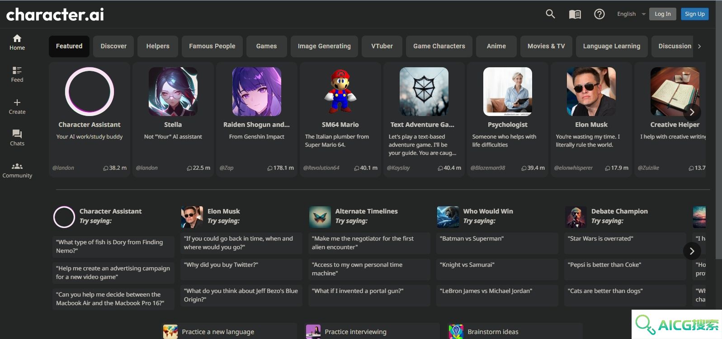Pick the Psychologist avatar
Viewport: 722px width, 339px height.
(508, 92)
